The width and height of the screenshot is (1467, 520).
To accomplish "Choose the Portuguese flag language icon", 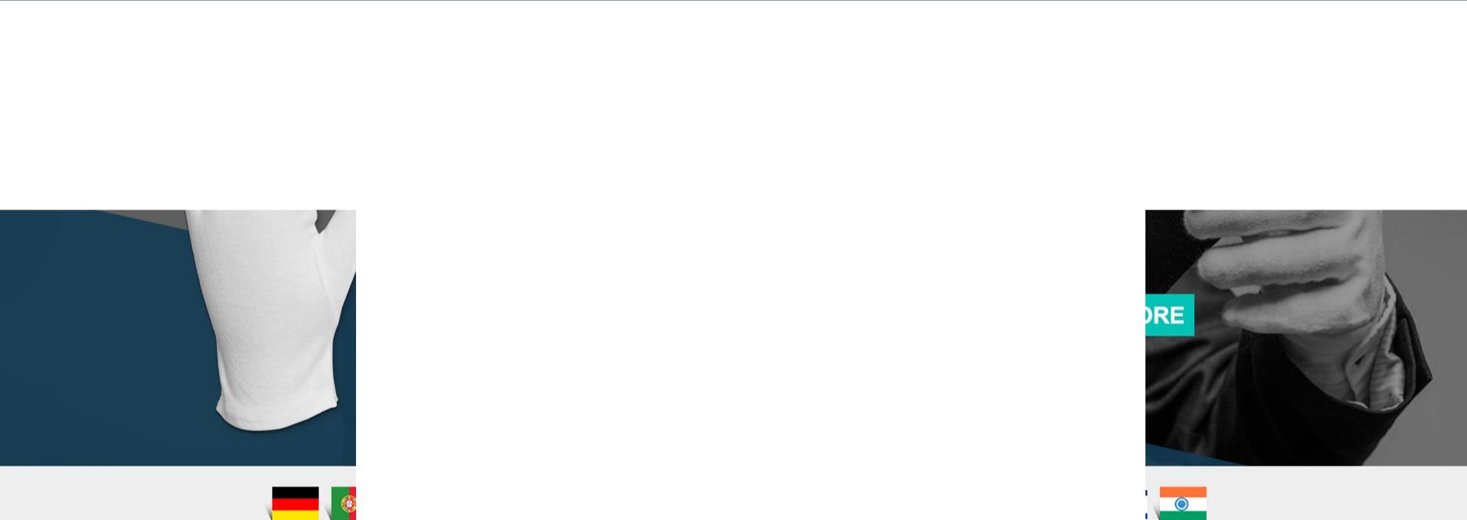I will click(x=344, y=503).
